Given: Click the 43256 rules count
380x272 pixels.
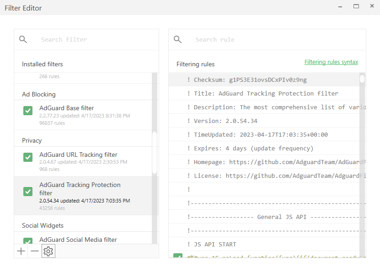Looking at the screenshot, I should 52,208.
